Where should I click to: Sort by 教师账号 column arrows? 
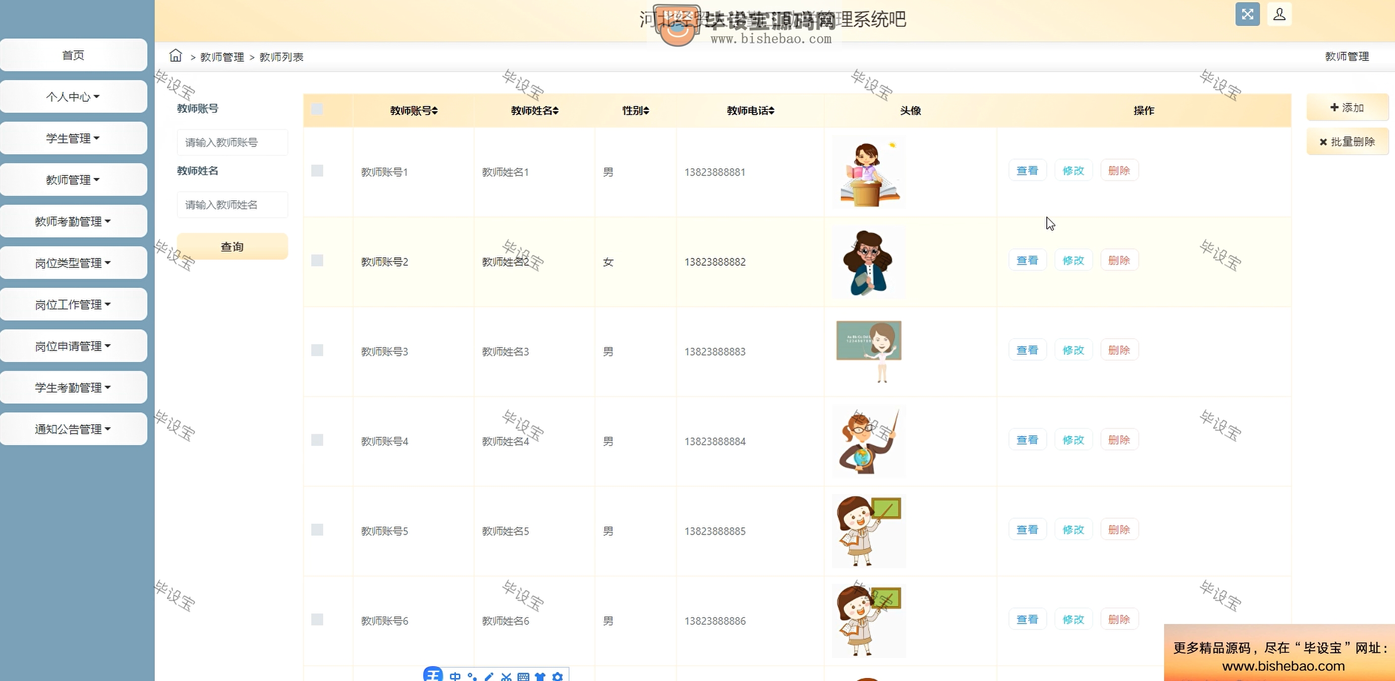coord(435,111)
